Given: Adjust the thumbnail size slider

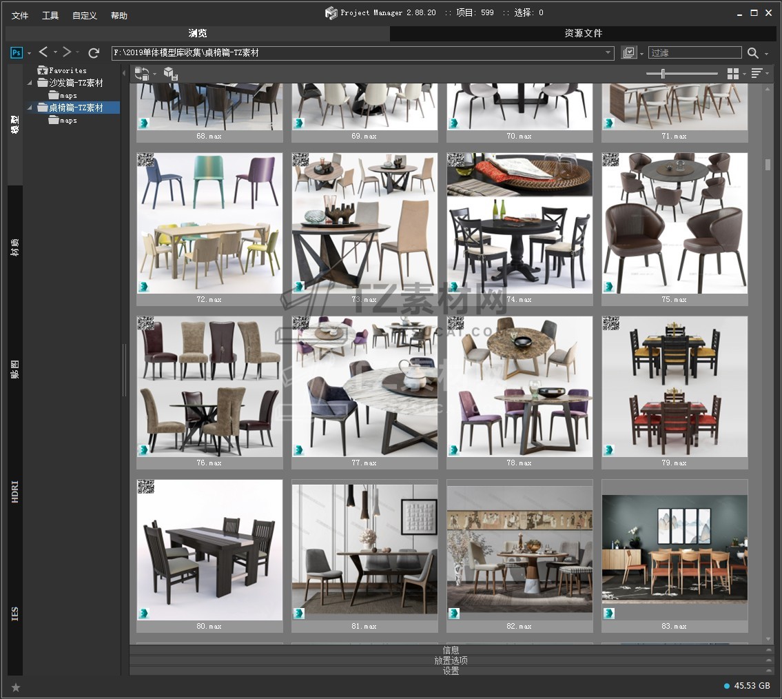Looking at the screenshot, I should 663,74.
